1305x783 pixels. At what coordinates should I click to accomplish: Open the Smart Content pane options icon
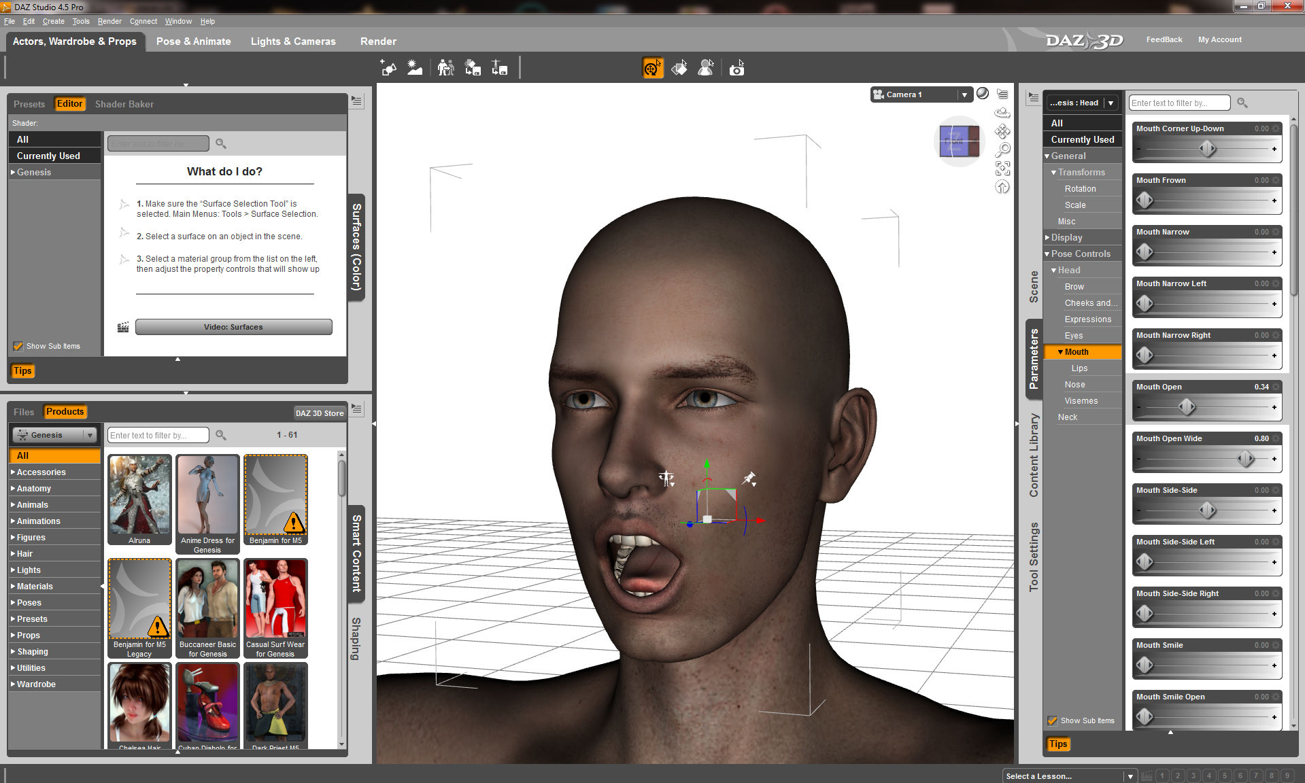click(x=356, y=408)
